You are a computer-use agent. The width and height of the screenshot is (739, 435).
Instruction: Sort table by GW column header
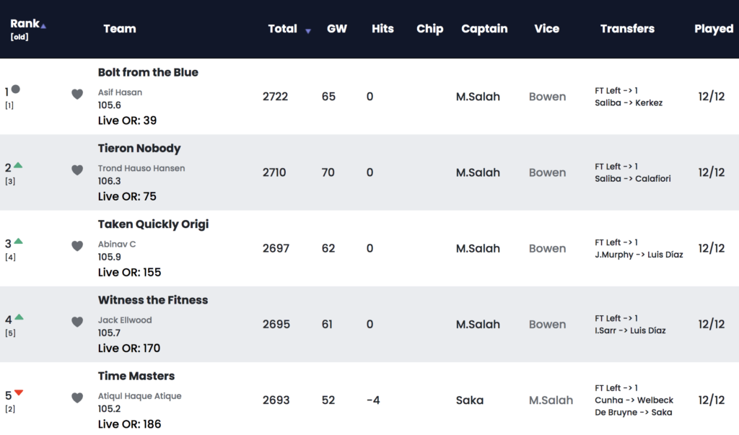(x=336, y=29)
